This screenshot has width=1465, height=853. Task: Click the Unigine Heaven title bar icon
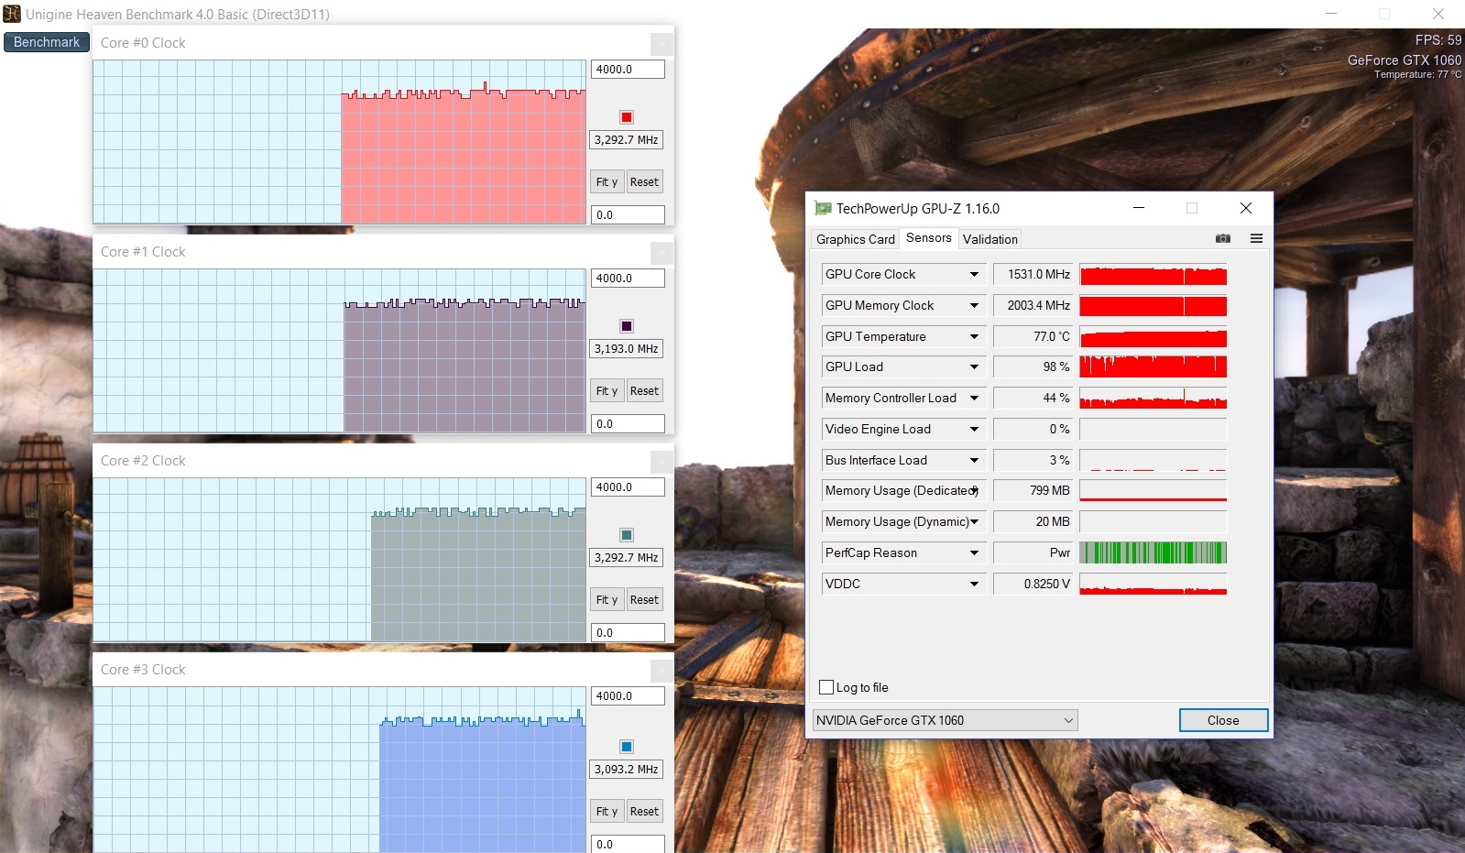tap(12, 14)
